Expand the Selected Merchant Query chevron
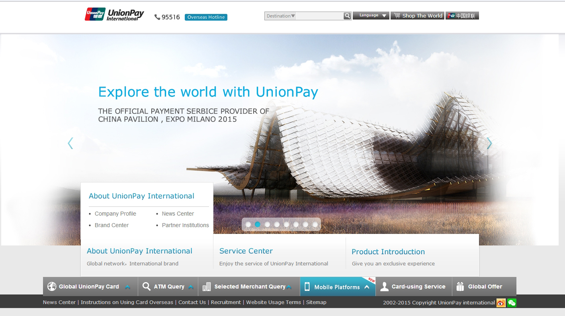The height and width of the screenshot is (316, 565). 289,287
